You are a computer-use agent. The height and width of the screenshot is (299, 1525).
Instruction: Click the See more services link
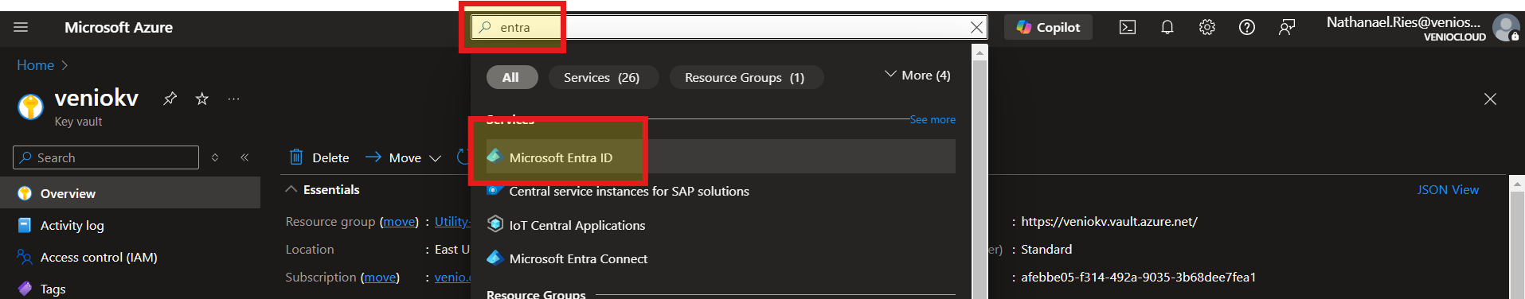pos(933,119)
